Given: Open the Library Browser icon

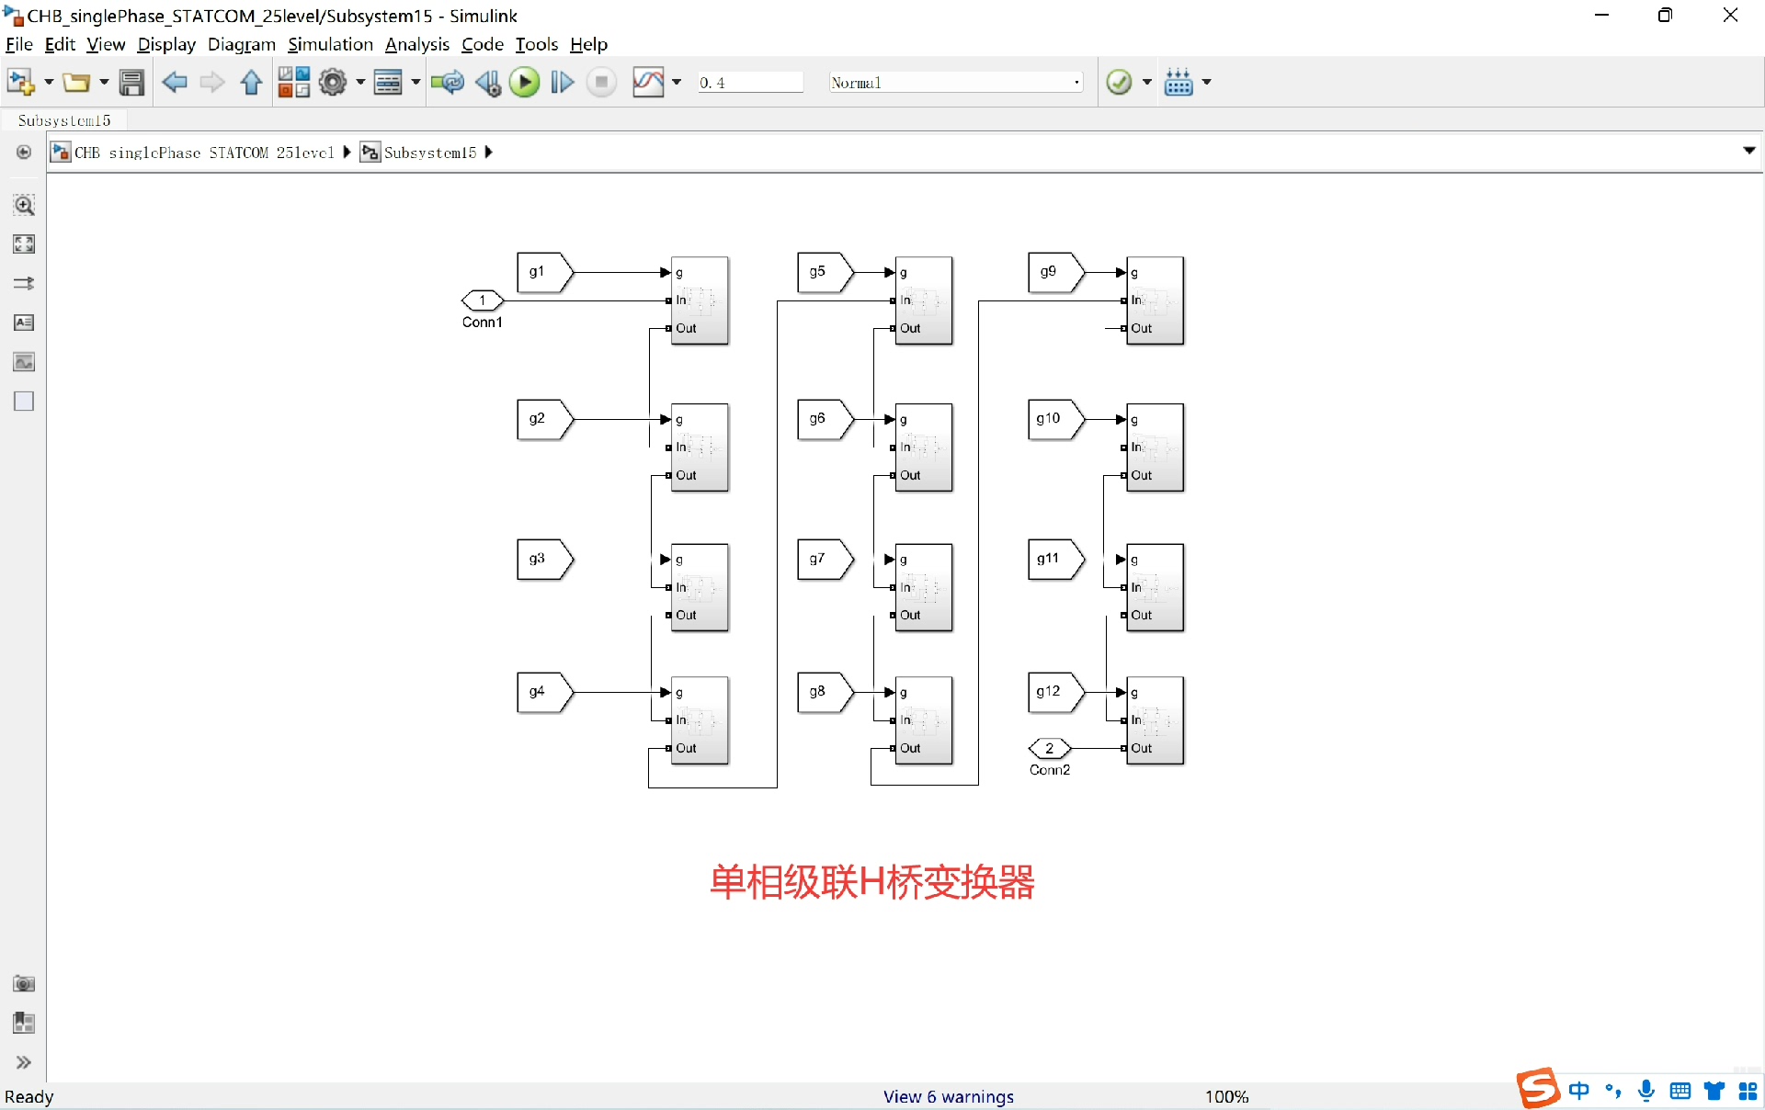Looking at the screenshot, I should [x=293, y=83].
